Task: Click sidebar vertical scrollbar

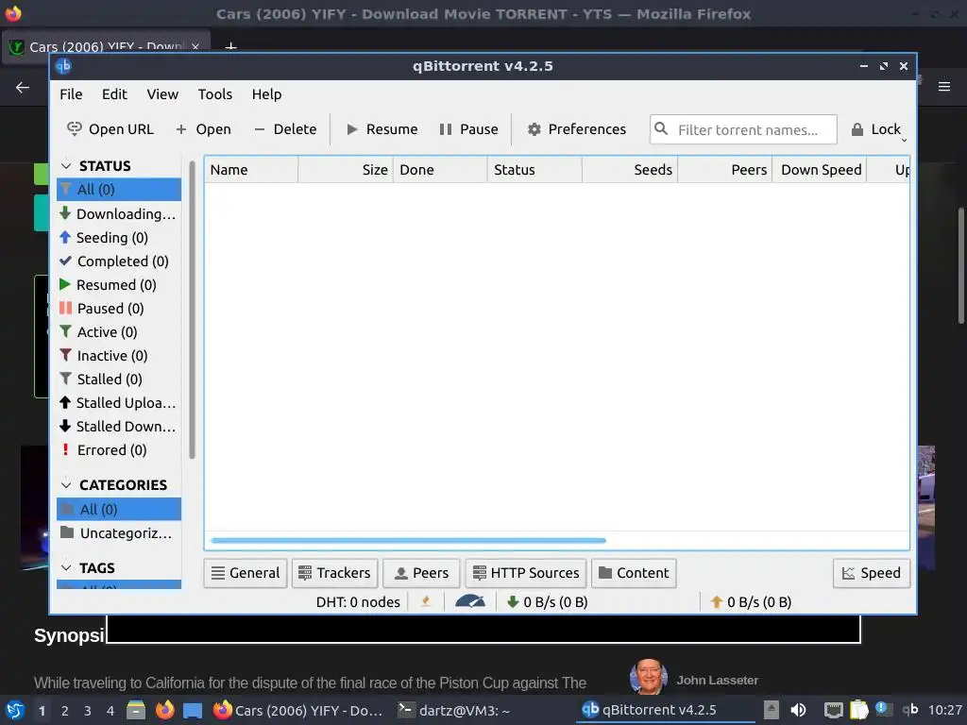Action: pos(193,310)
